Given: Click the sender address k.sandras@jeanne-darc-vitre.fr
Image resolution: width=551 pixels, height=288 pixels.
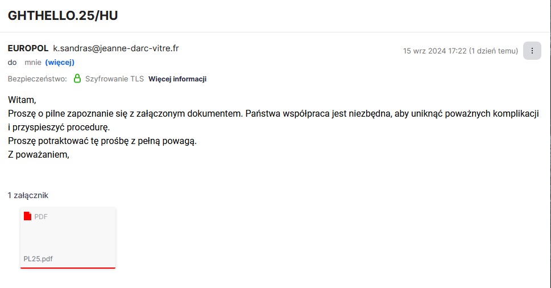Looking at the screenshot, I should (115, 48).
